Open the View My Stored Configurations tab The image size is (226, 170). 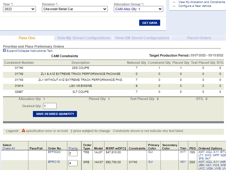coord(84,38)
